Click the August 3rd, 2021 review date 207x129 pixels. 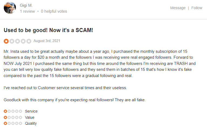tap(47, 41)
